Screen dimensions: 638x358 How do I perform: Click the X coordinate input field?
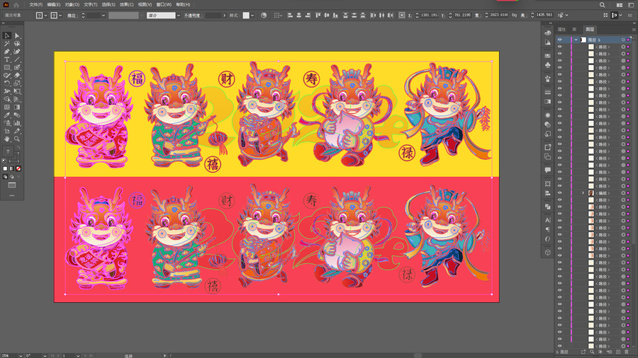[430, 15]
